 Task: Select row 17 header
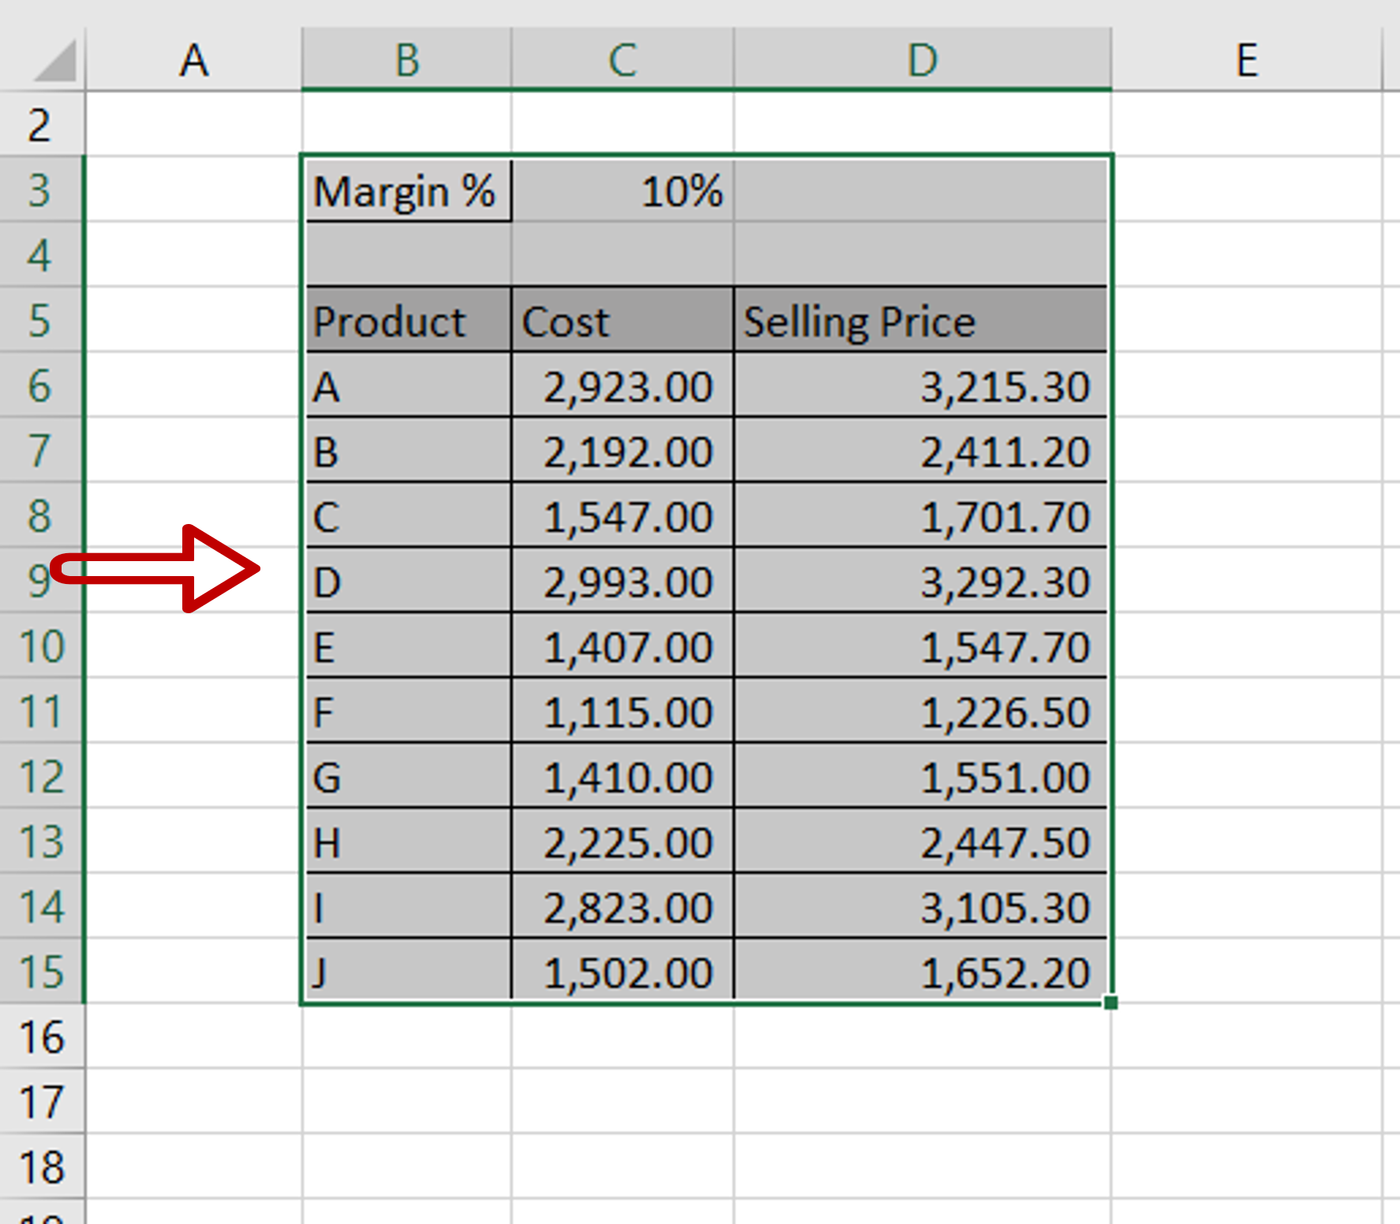tap(41, 1101)
